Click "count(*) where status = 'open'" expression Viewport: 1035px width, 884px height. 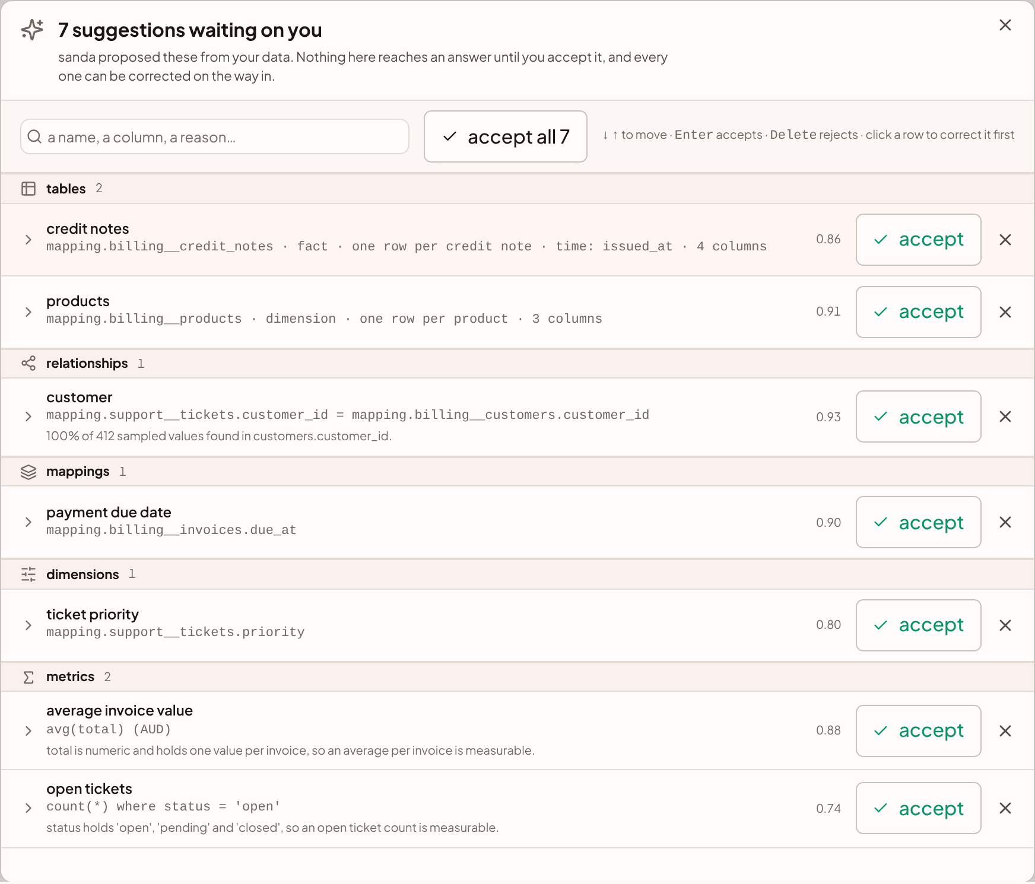click(163, 807)
